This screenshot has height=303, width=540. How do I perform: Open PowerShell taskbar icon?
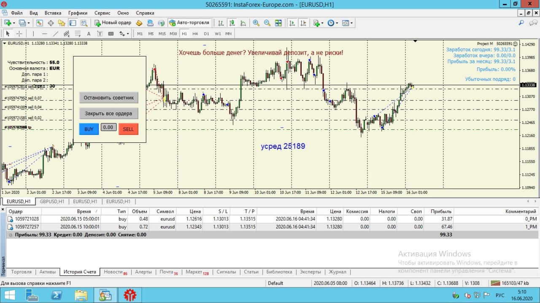[x=57, y=295]
